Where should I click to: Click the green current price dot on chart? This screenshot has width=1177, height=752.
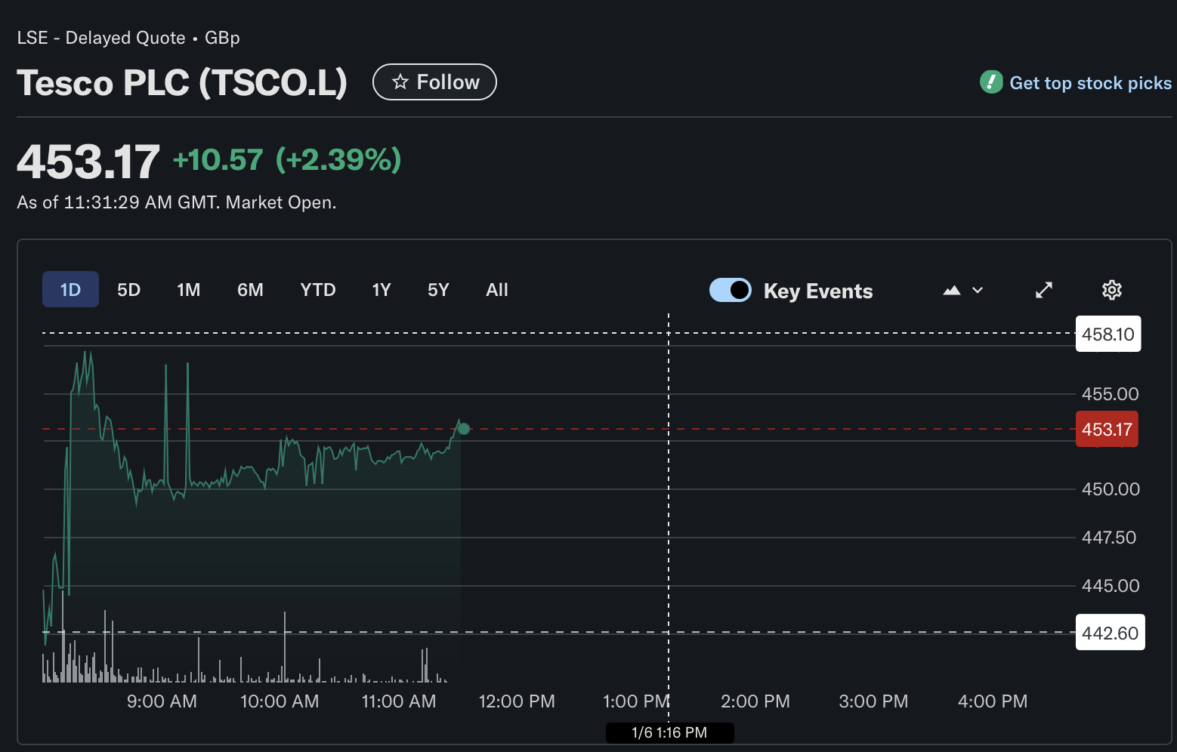point(464,429)
